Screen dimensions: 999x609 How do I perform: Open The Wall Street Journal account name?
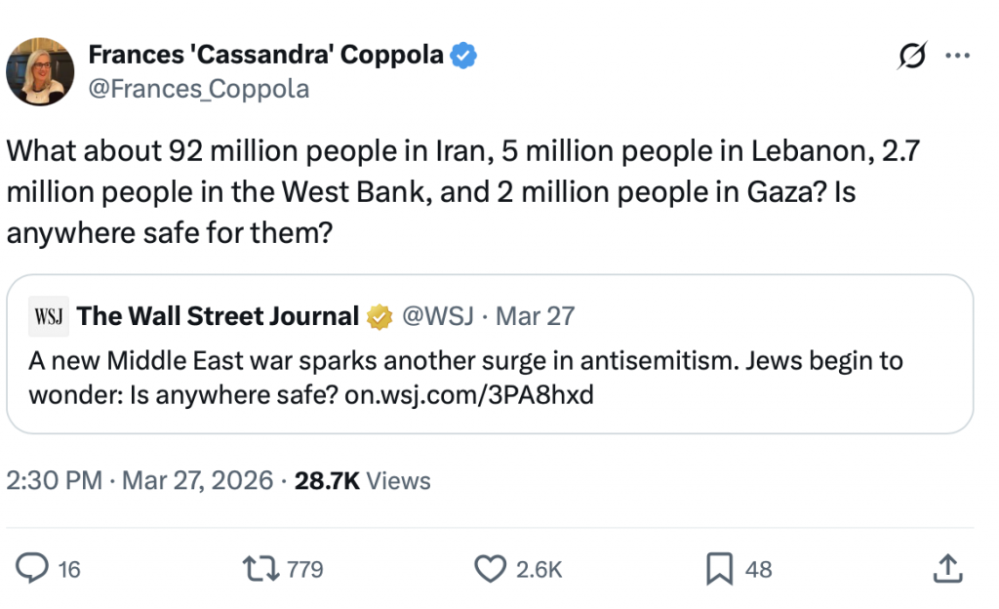[218, 316]
